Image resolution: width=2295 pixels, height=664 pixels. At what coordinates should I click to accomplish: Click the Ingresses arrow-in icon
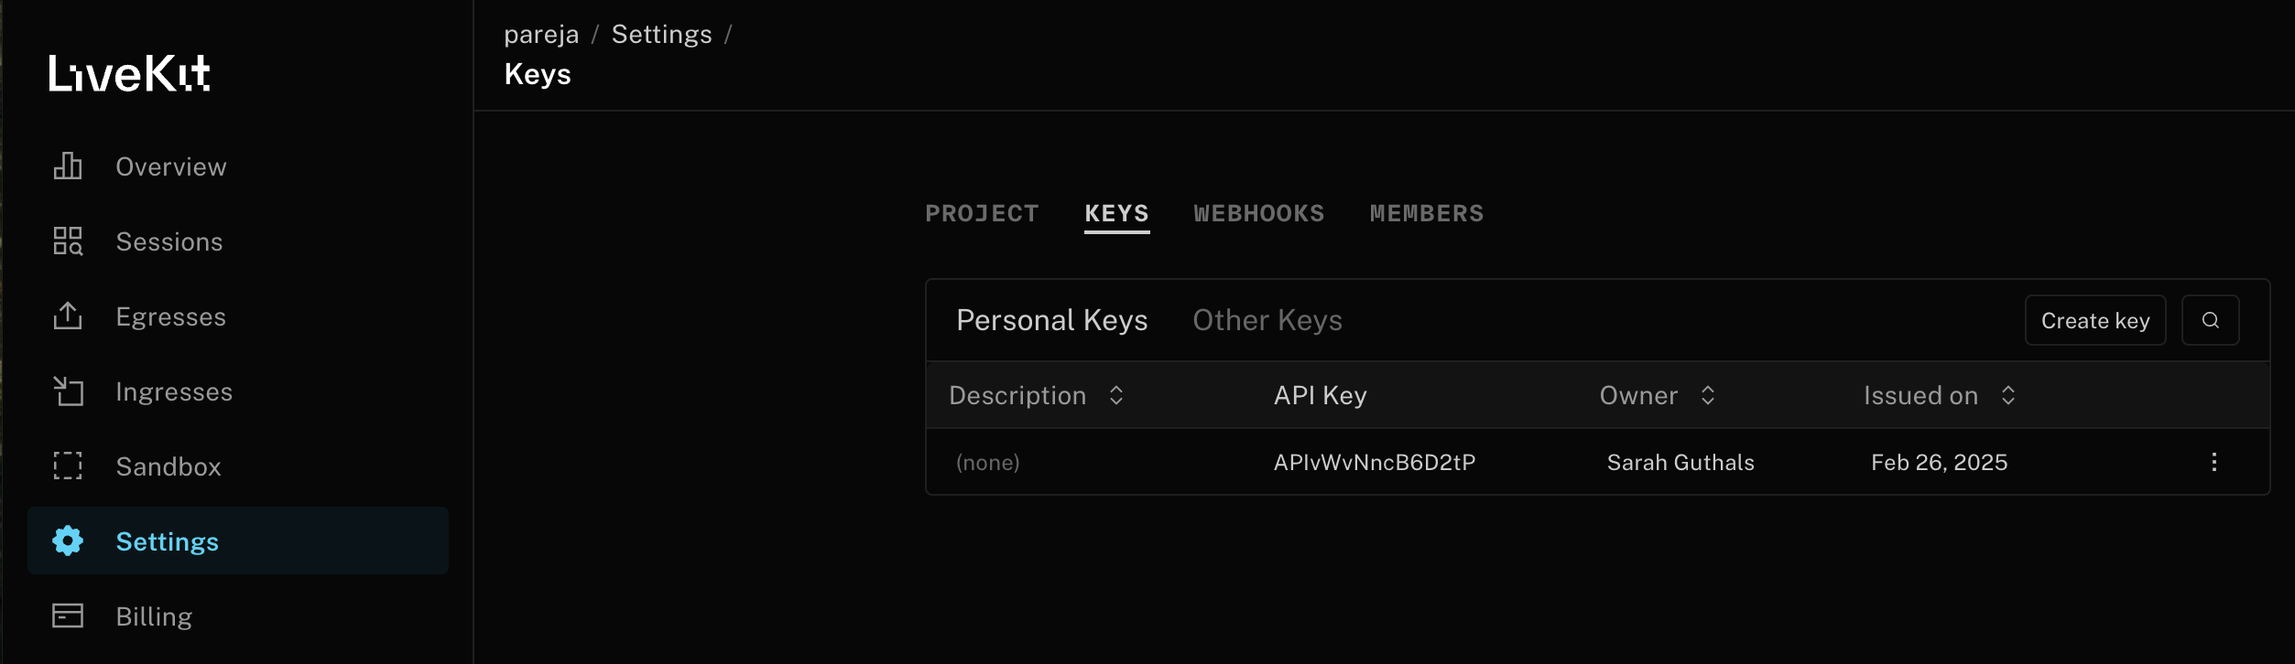pyautogui.click(x=68, y=391)
